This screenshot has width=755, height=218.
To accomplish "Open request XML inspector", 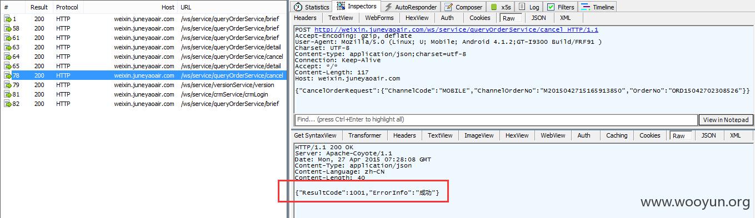I will coord(565,18).
